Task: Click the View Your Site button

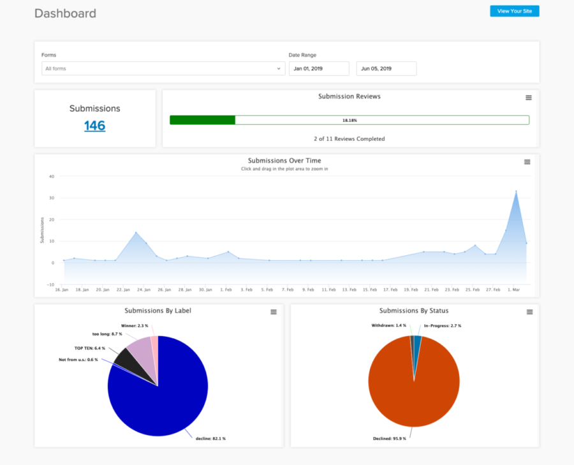Action: point(514,11)
